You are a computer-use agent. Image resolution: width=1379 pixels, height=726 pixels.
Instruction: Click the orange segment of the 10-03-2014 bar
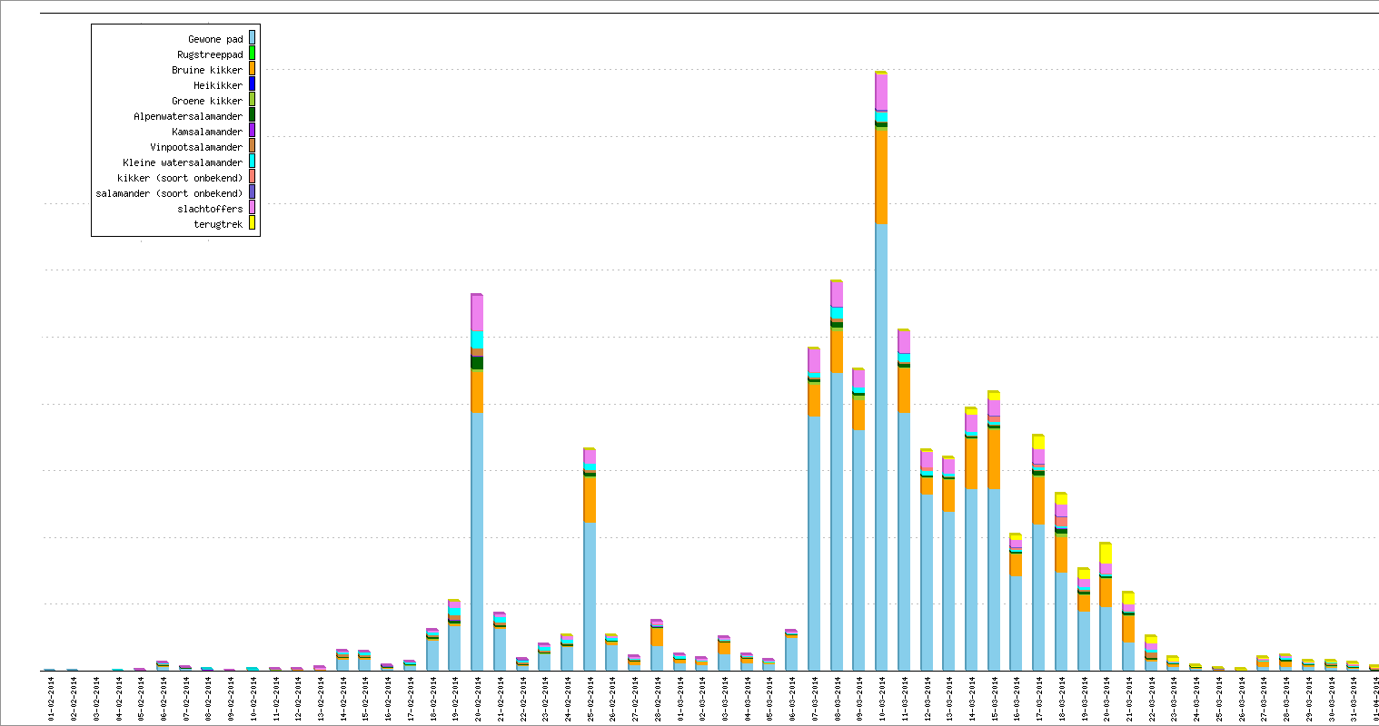(881, 177)
